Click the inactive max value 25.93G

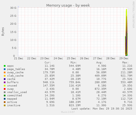[127, 105]
